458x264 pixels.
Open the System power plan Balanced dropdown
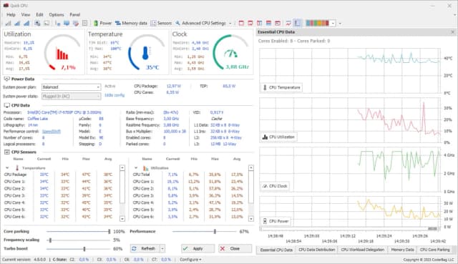pos(72,87)
